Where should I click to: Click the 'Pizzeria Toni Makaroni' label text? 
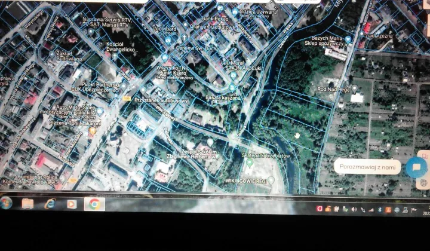(75, 123)
